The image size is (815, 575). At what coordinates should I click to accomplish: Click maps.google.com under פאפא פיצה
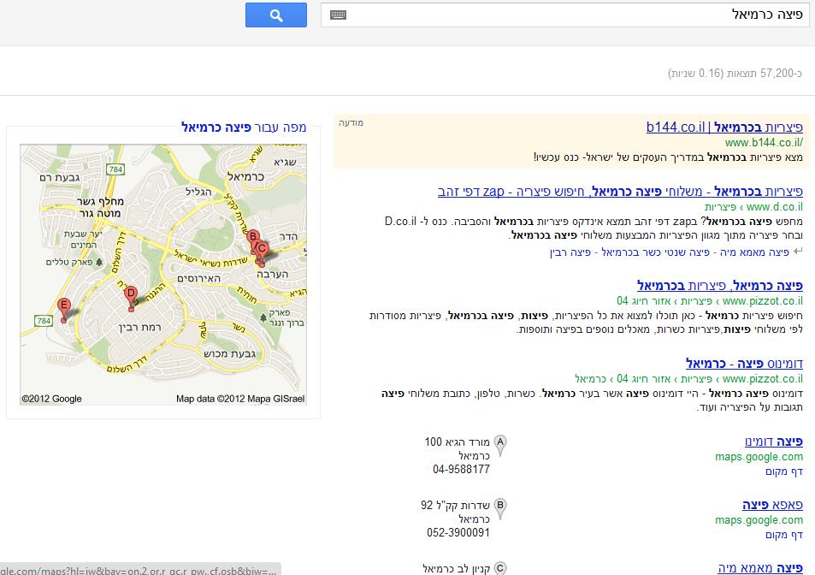pyautogui.click(x=759, y=520)
